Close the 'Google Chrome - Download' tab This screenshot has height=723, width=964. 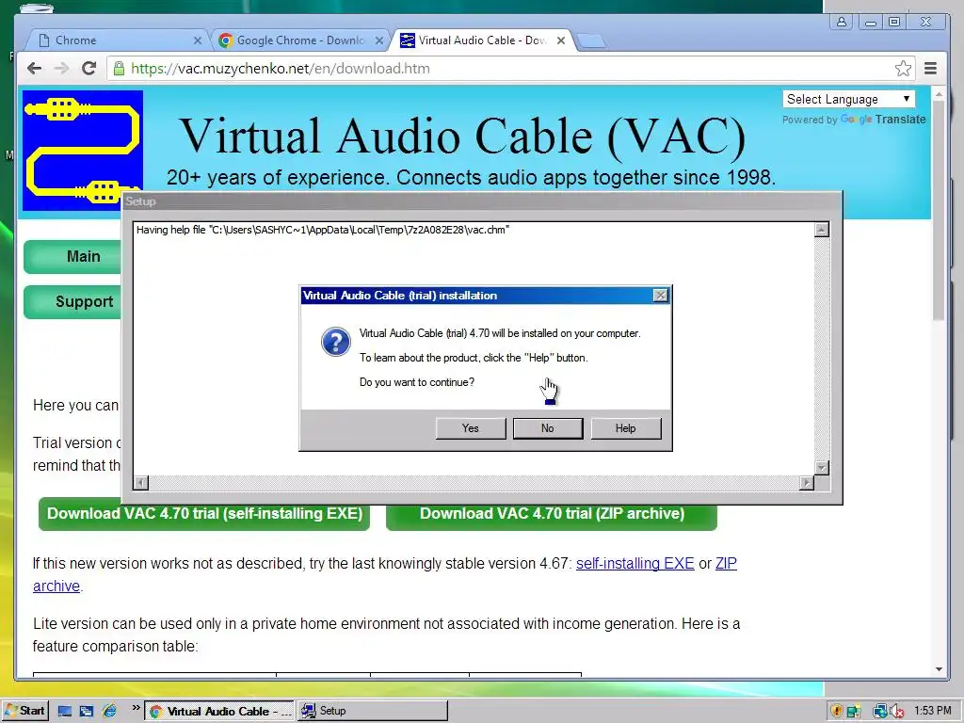click(x=379, y=40)
